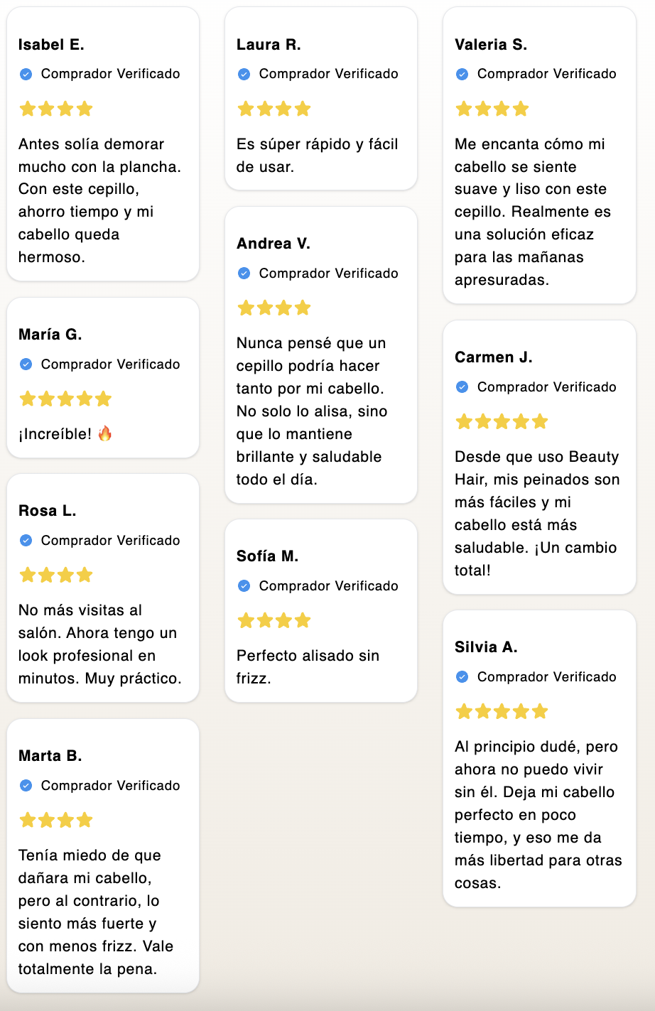The image size is (655, 1011).
Task: Click the verified checkmark icon under María G.
Action: (x=26, y=364)
